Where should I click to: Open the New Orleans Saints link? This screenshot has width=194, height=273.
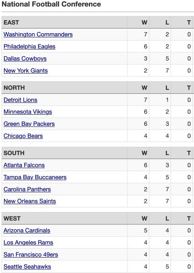point(30,201)
